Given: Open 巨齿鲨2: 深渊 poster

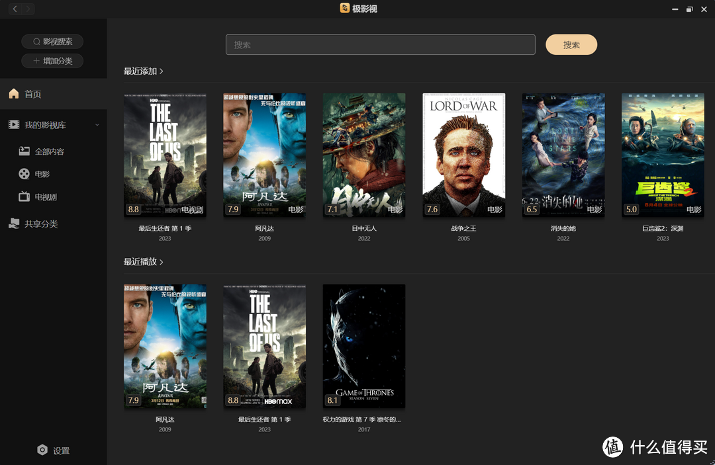Looking at the screenshot, I should click(663, 155).
